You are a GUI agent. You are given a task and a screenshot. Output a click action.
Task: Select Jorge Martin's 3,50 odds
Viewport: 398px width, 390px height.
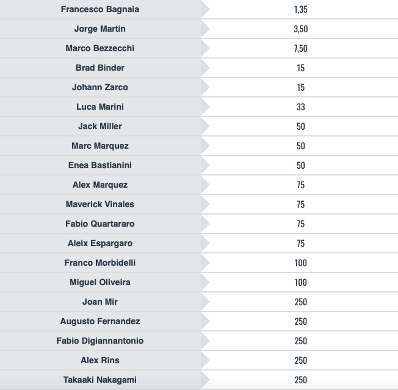click(300, 29)
